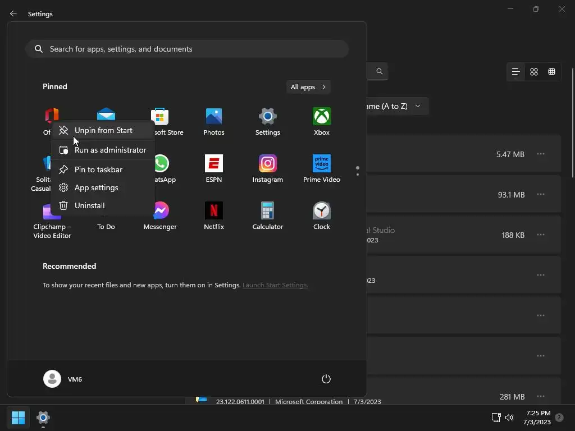The width and height of the screenshot is (575, 431).
Task: Click the Settings back arrow
Action: tap(13, 13)
